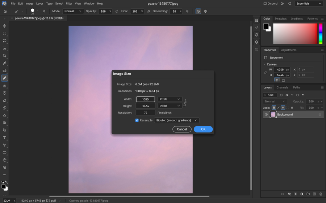The width and height of the screenshot is (326, 203).
Task: Open the Layer menu
Action: coord(39,4)
